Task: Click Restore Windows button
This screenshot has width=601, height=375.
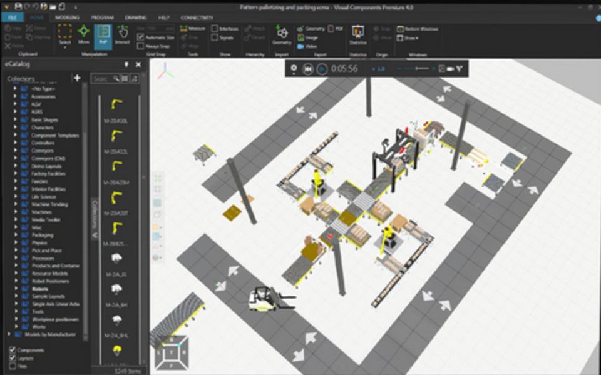Action: pos(418,29)
